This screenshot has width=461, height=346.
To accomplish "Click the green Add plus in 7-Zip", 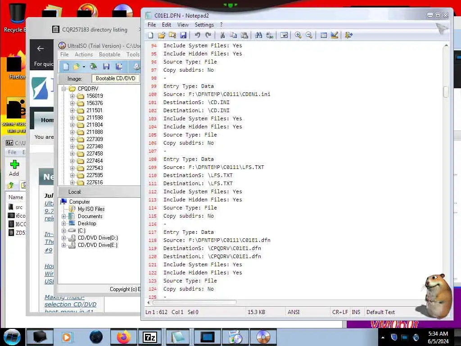I will (14, 164).
